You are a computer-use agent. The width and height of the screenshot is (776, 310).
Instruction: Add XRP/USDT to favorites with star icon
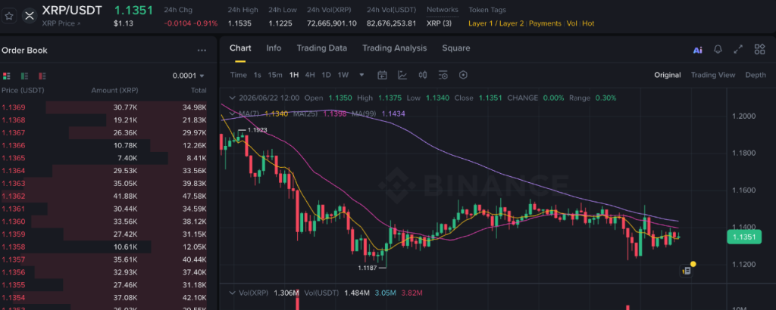(x=9, y=16)
